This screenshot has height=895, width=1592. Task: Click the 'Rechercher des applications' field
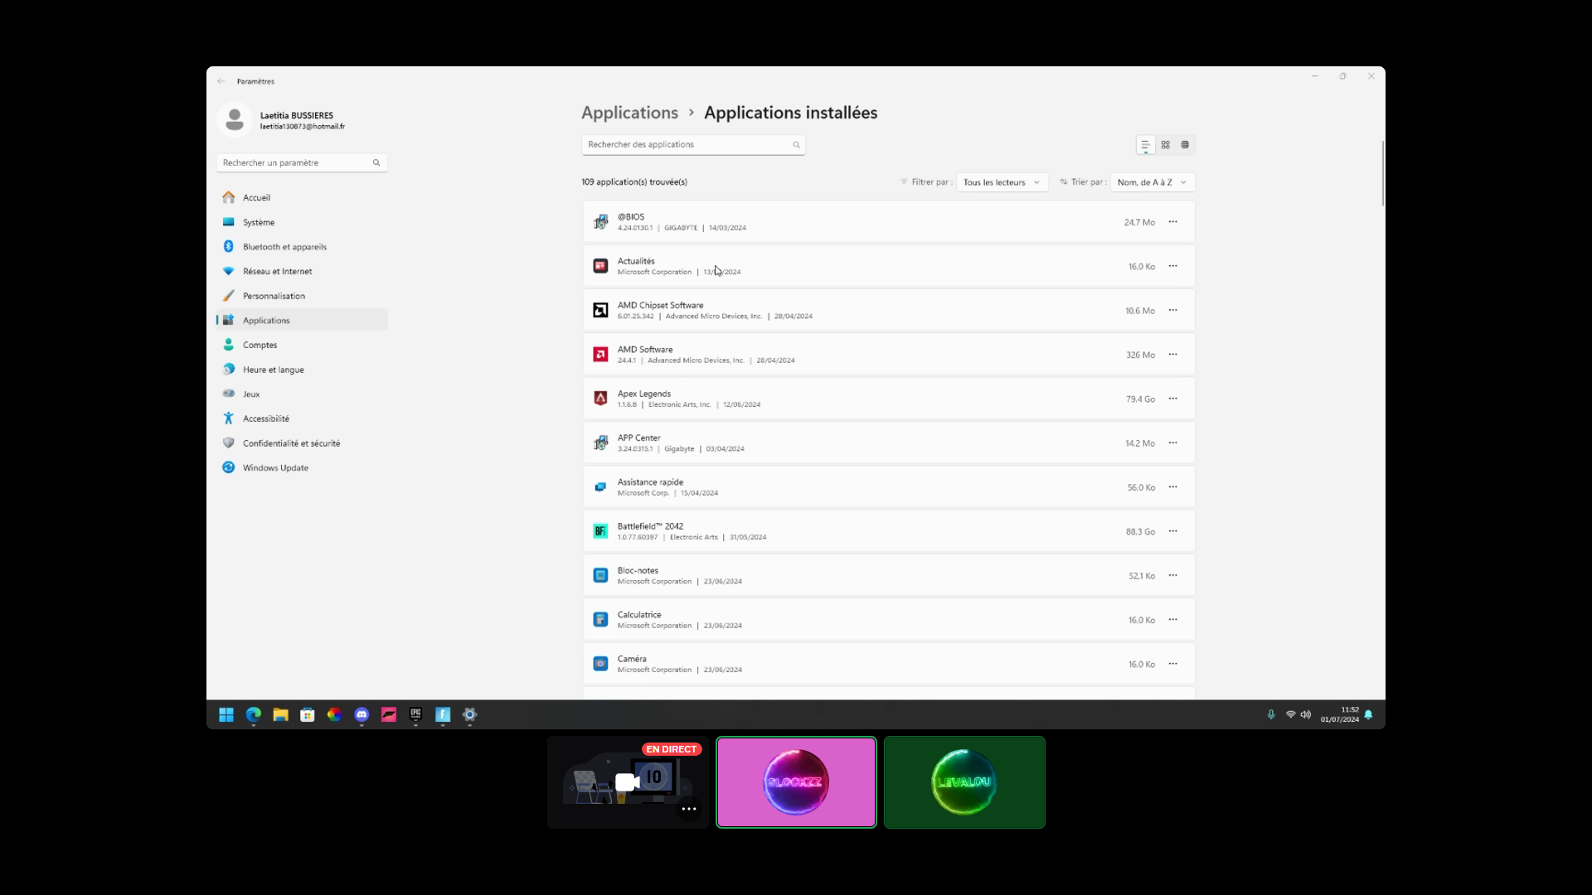(x=693, y=145)
